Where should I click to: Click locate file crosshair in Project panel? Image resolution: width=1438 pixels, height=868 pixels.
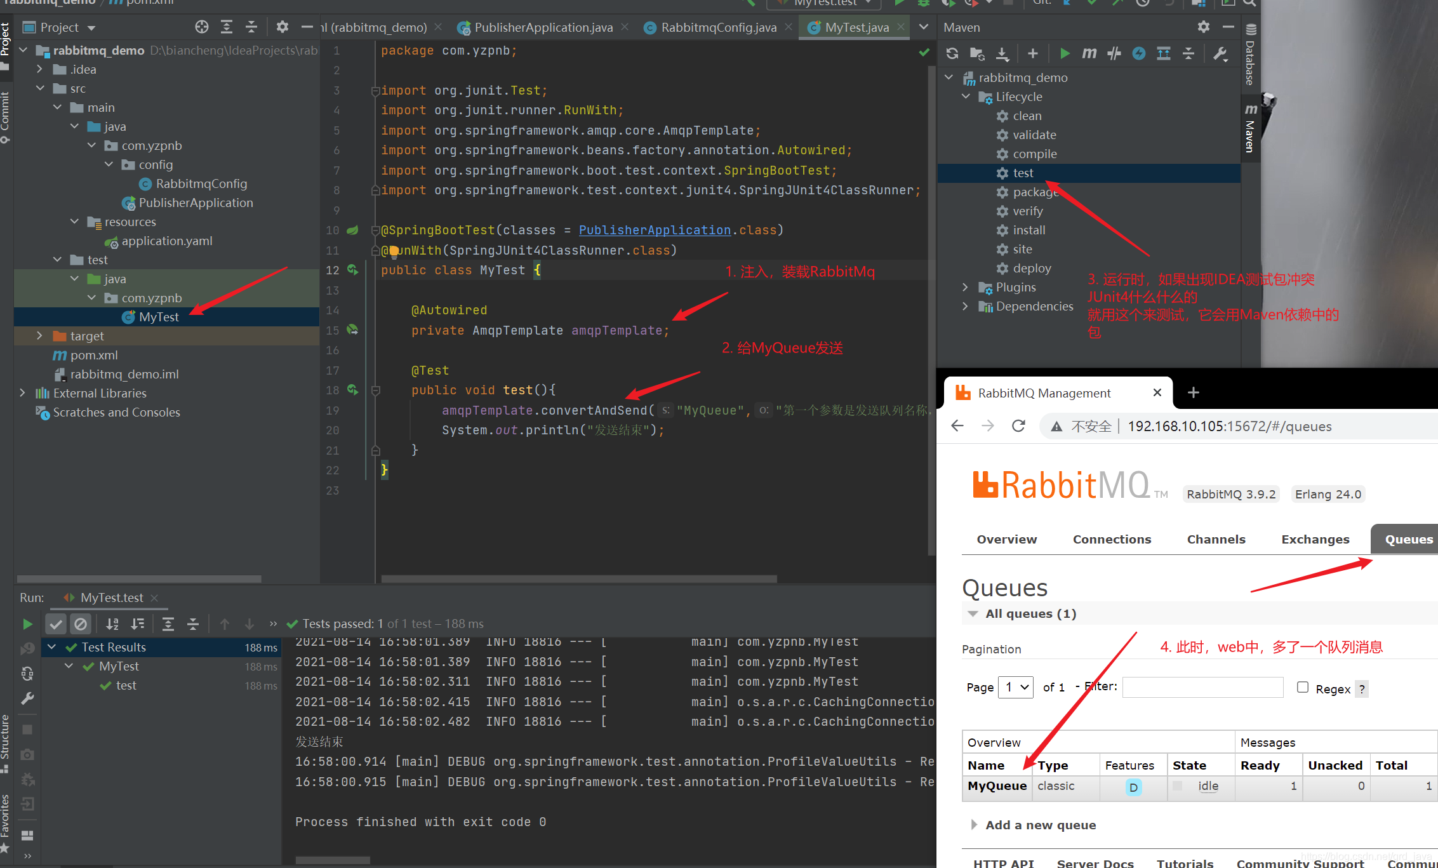pos(202,27)
